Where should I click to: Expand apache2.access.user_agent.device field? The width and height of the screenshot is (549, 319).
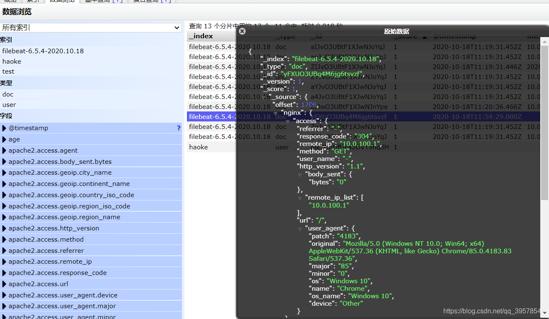coord(5,295)
